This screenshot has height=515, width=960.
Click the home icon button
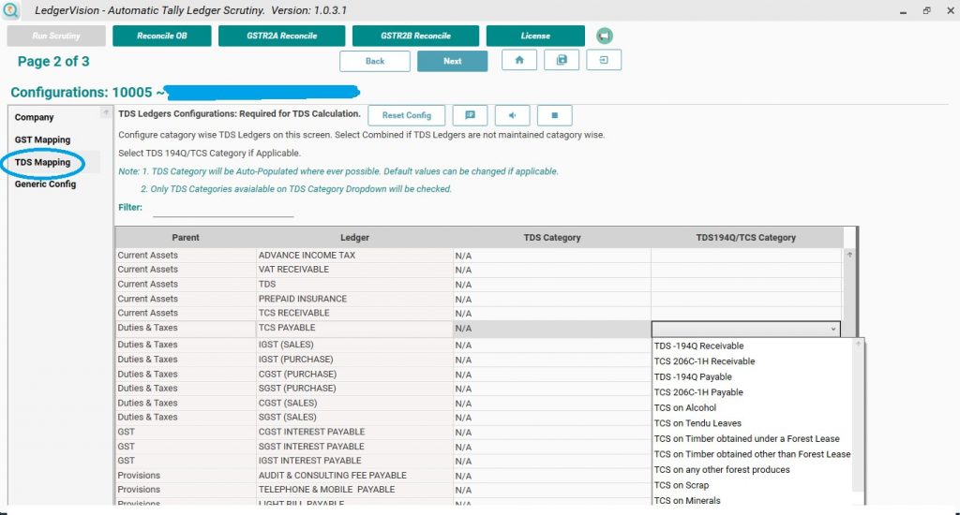coord(519,61)
